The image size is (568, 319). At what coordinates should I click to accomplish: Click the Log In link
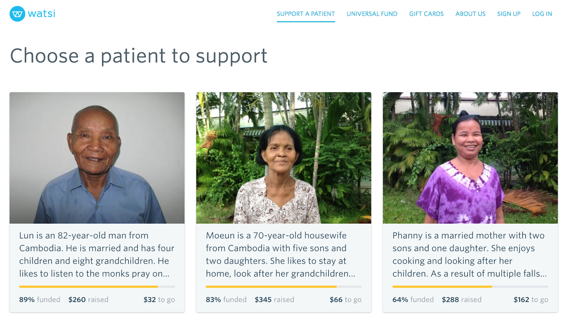(542, 14)
